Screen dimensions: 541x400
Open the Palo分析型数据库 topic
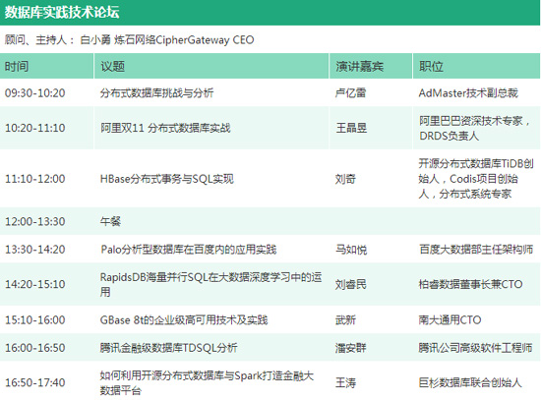click(x=189, y=249)
